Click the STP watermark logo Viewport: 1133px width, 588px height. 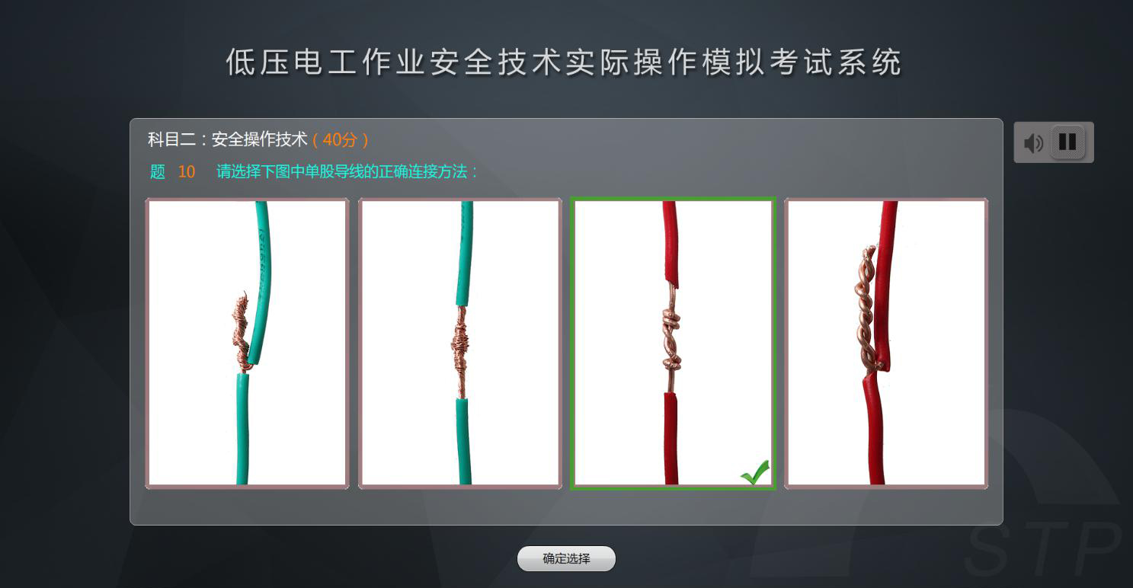[x=1042, y=547]
